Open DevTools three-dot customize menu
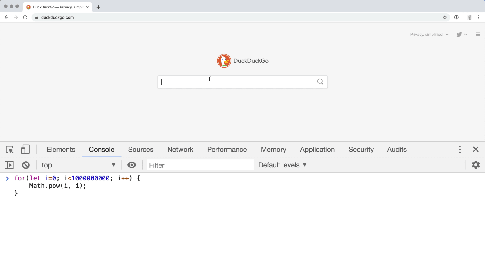This screenshot has width=485, height=273. tap(460, 150)
